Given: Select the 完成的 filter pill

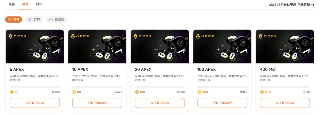Looking at the screenshot, I should [56, 20].
